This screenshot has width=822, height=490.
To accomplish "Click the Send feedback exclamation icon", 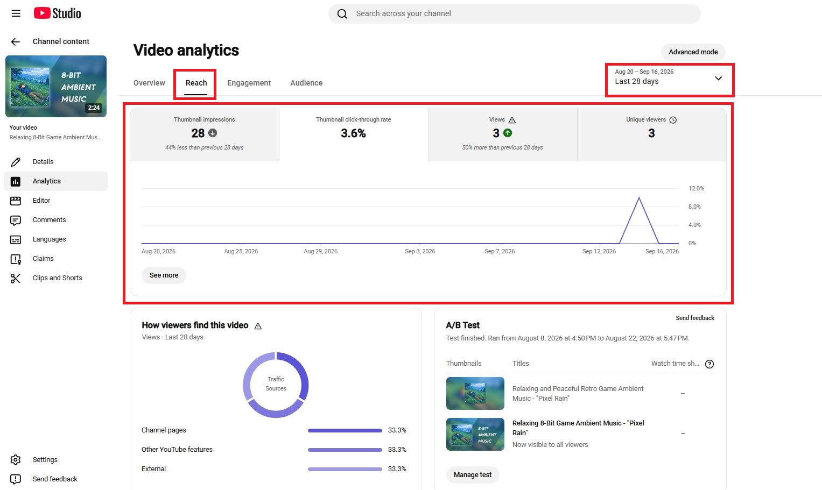I will point(16,479).
